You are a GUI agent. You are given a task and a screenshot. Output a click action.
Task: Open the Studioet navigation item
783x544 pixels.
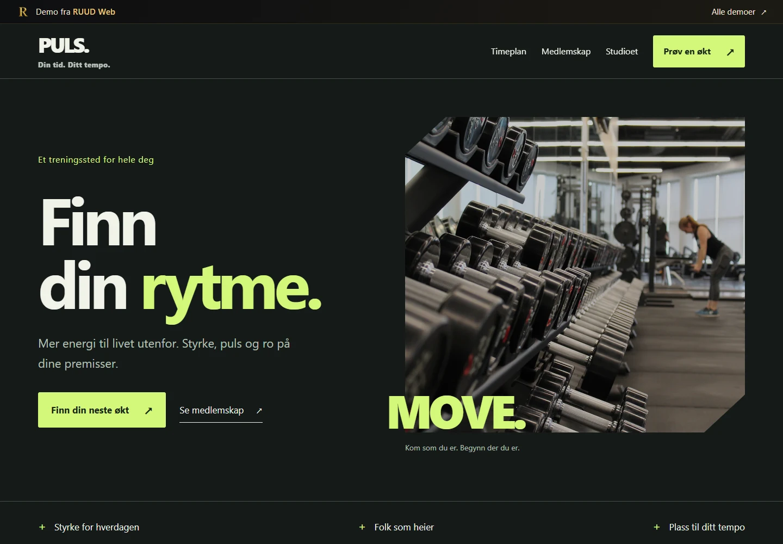coord(622,52)
